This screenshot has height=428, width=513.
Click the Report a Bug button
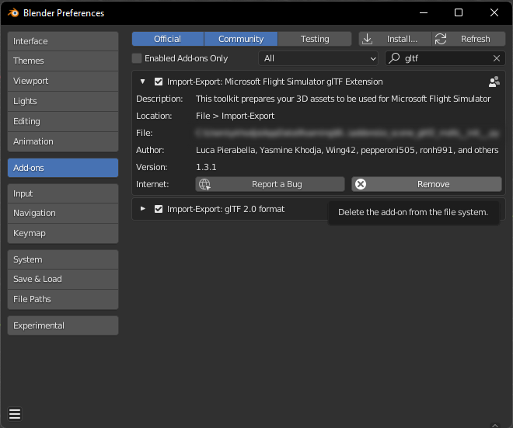click(270, 184)
